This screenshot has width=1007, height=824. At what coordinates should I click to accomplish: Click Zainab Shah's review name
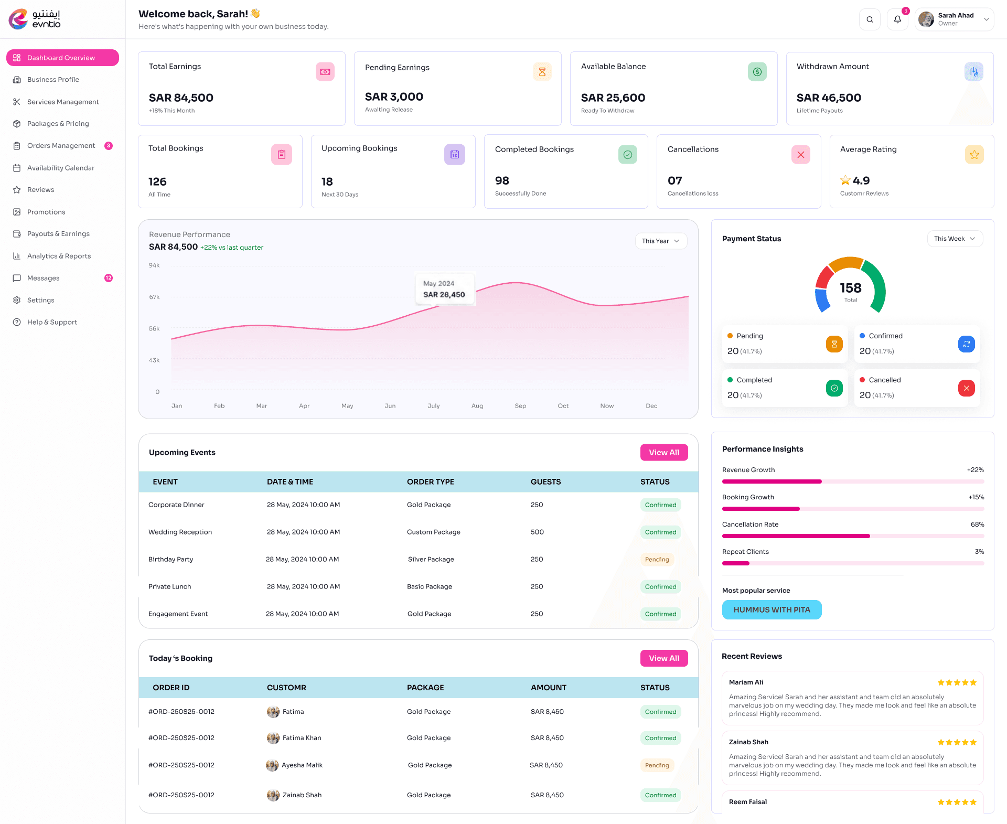[x=748, y=742]
